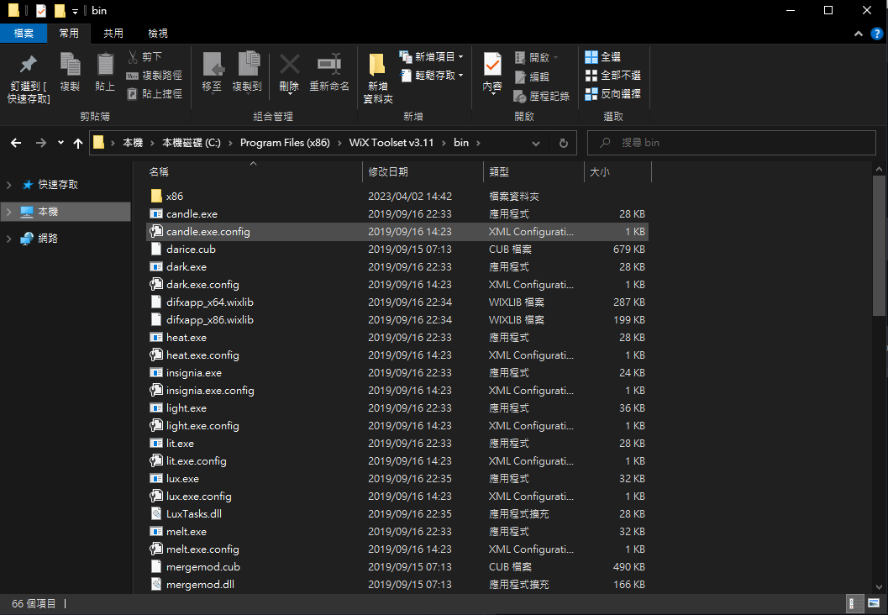The height and width of the screenshot is (615, 888).
Task: Select Network (網路) in navigation pane
Action: pos(48,239)
